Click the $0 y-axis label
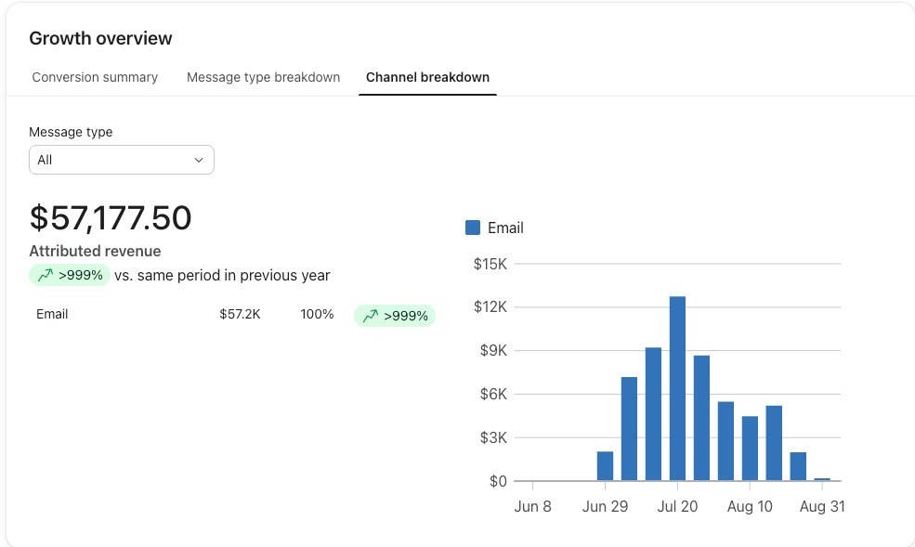Viewport: 915px width, 547px height. (498, 481)
